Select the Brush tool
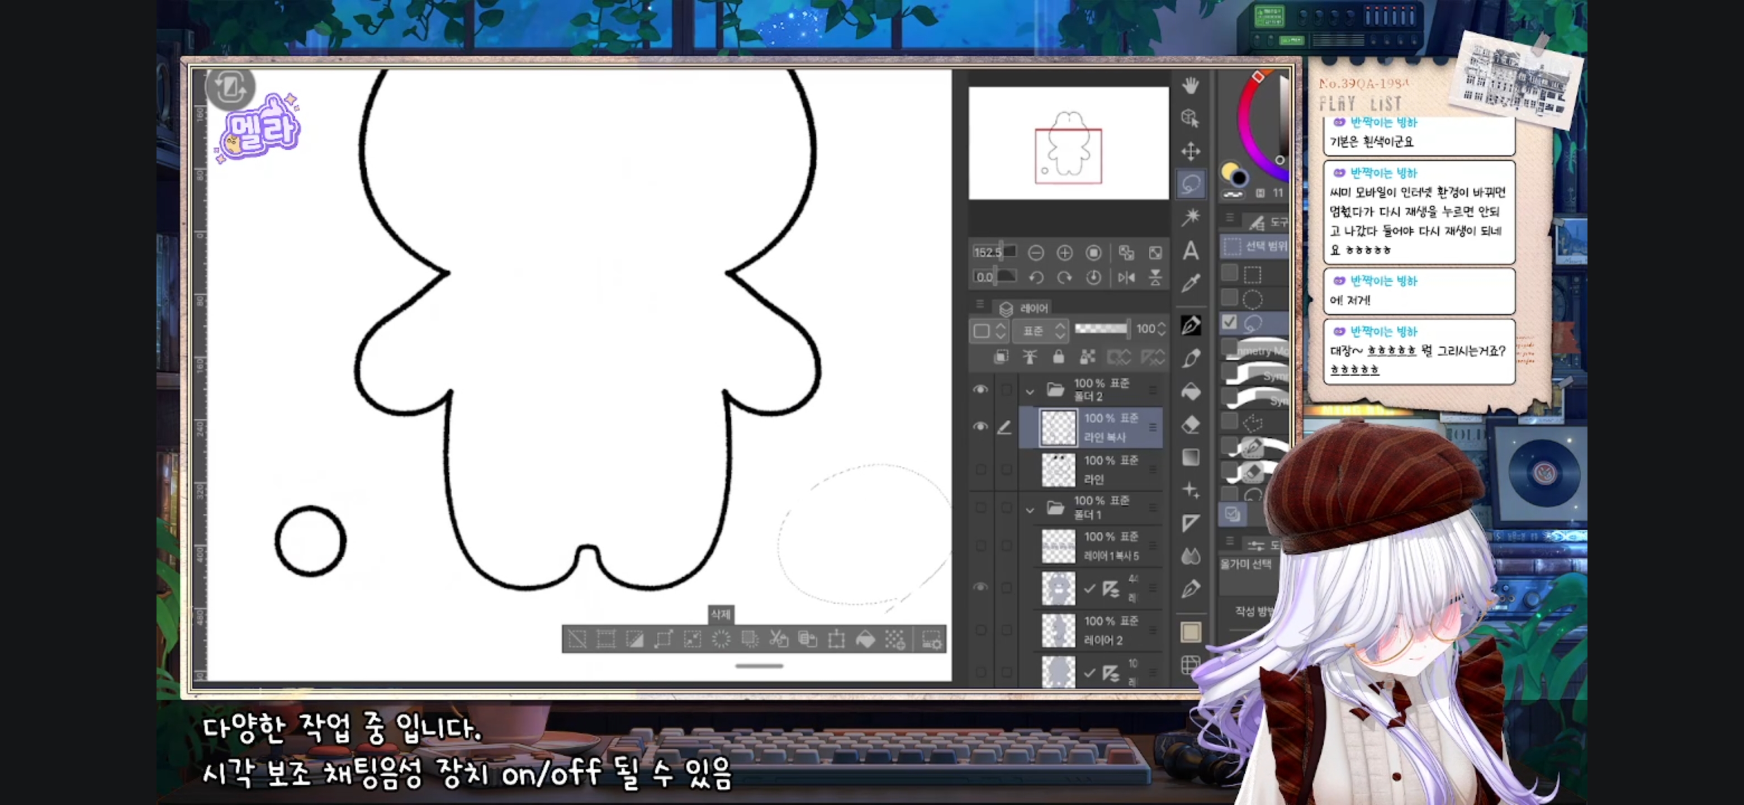The height and width of the screenshot is (805, 1744). [x=1190, y=358]
